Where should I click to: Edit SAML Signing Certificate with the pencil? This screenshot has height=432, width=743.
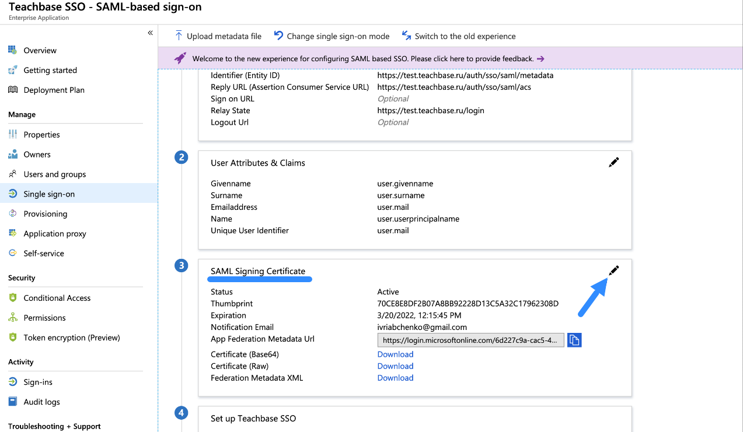click(x=613, y=271)
